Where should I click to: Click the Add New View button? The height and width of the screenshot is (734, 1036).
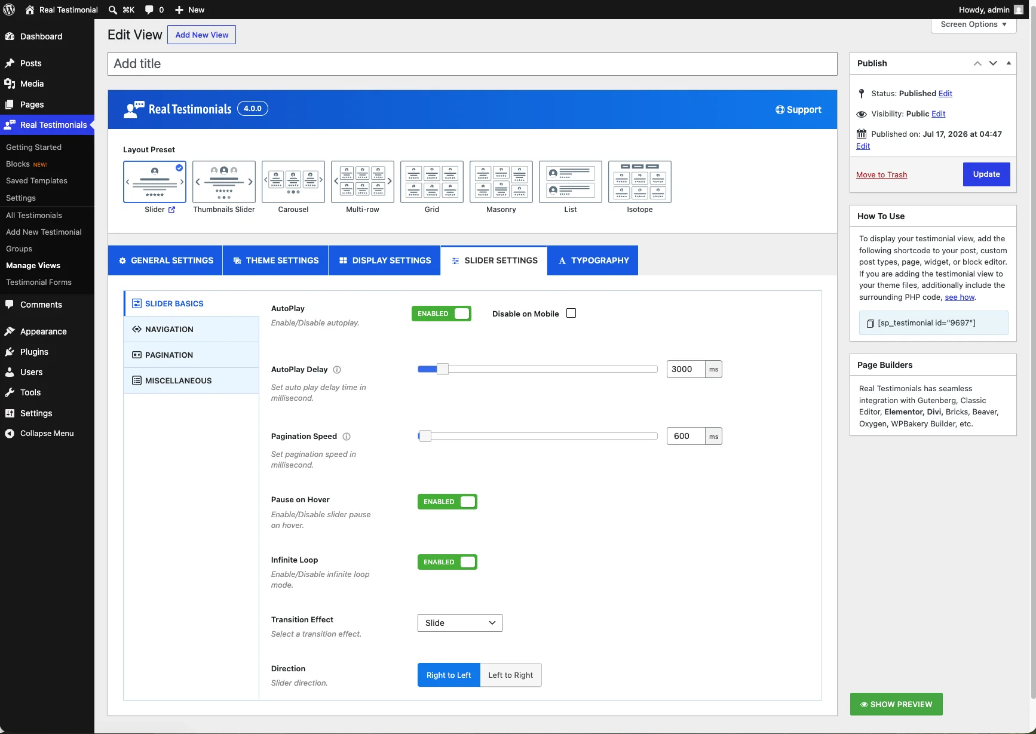[x=202, y=35]
